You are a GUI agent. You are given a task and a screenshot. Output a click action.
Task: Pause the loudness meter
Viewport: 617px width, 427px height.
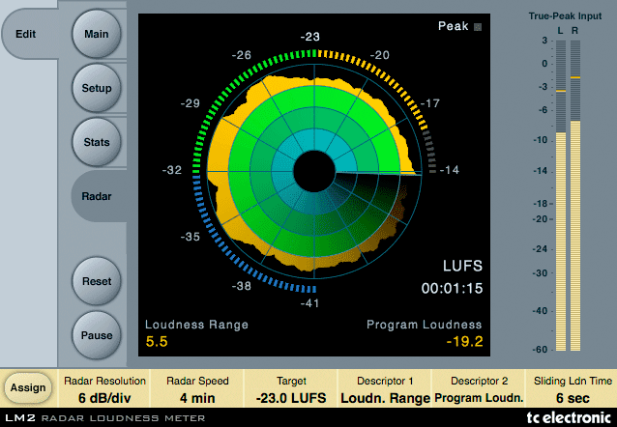click(97, 335)
